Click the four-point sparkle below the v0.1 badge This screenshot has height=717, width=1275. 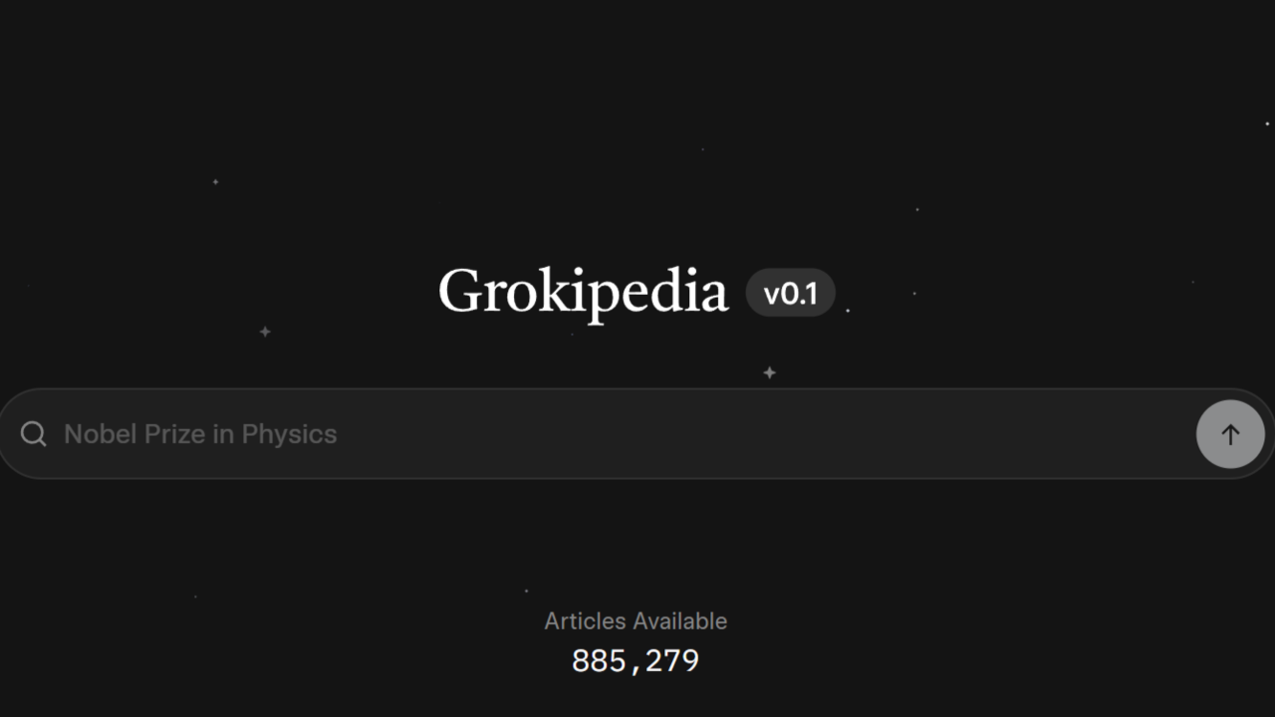[x=769, y=372]
